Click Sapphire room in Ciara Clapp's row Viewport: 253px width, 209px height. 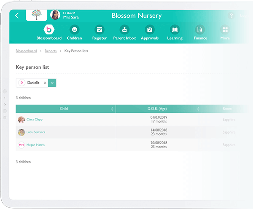coord(229,120)
